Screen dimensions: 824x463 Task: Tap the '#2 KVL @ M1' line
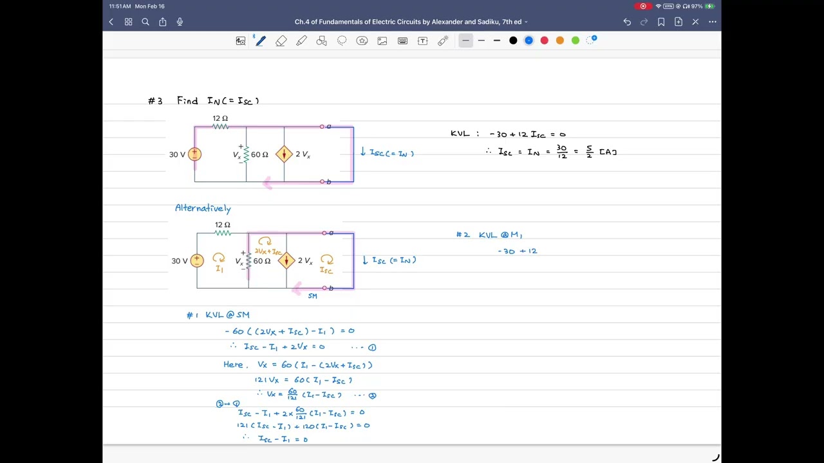(x=489, y=235)
